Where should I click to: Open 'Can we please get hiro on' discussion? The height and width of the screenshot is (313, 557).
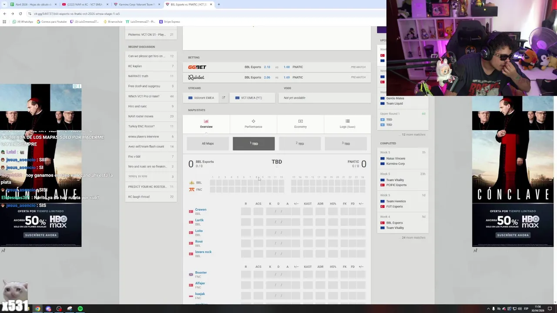click(x=151, y=56)
